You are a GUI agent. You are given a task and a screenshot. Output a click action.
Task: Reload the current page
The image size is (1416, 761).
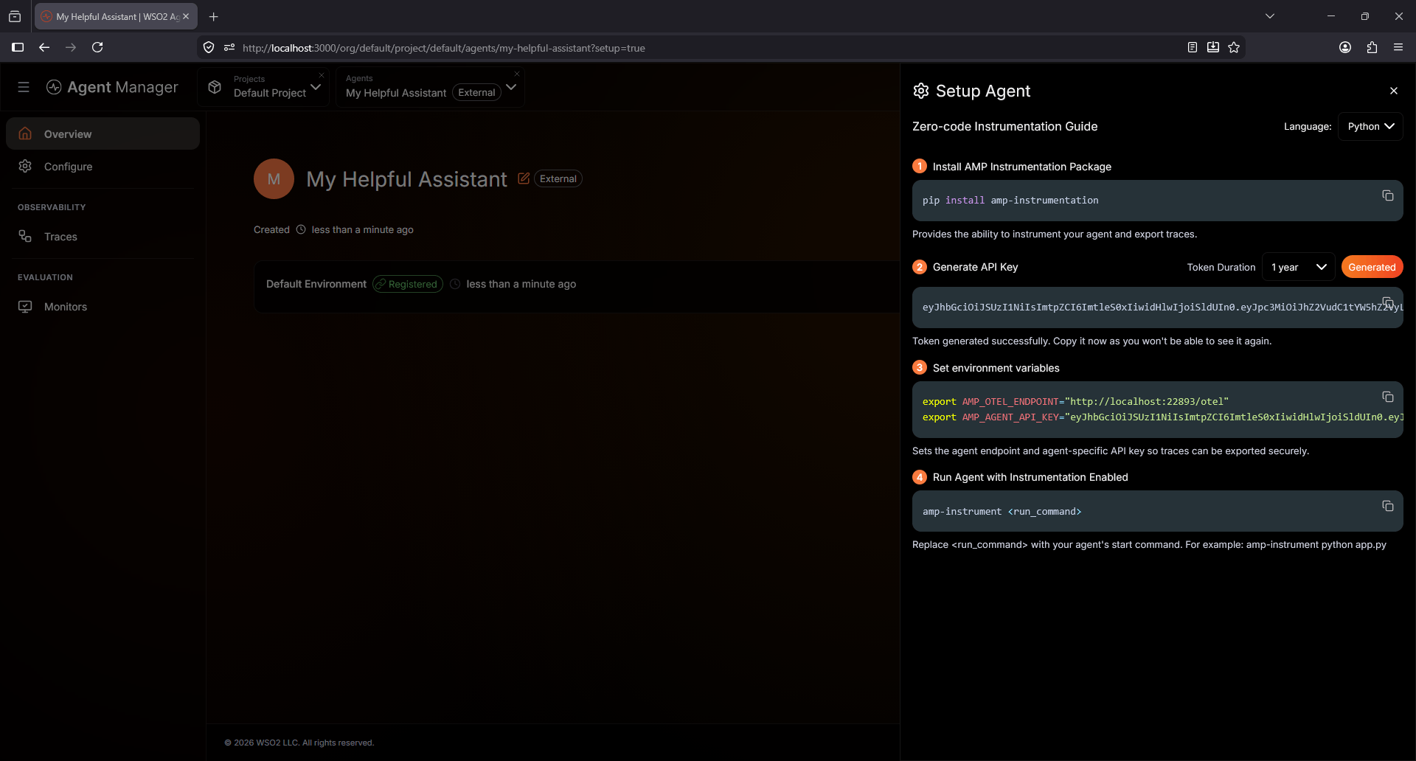pos(97,47)
